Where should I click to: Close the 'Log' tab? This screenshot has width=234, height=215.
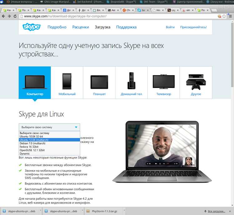pos(178,10)
